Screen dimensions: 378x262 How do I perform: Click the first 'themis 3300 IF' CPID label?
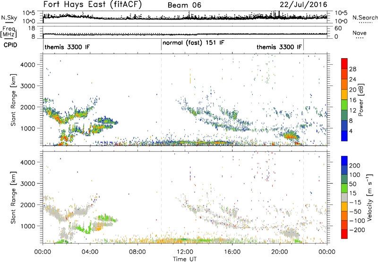[x=67, y=47]
